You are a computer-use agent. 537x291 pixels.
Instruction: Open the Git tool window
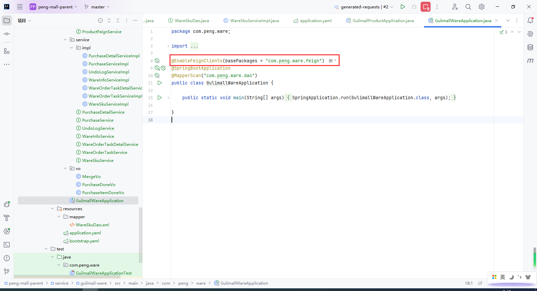7,272
